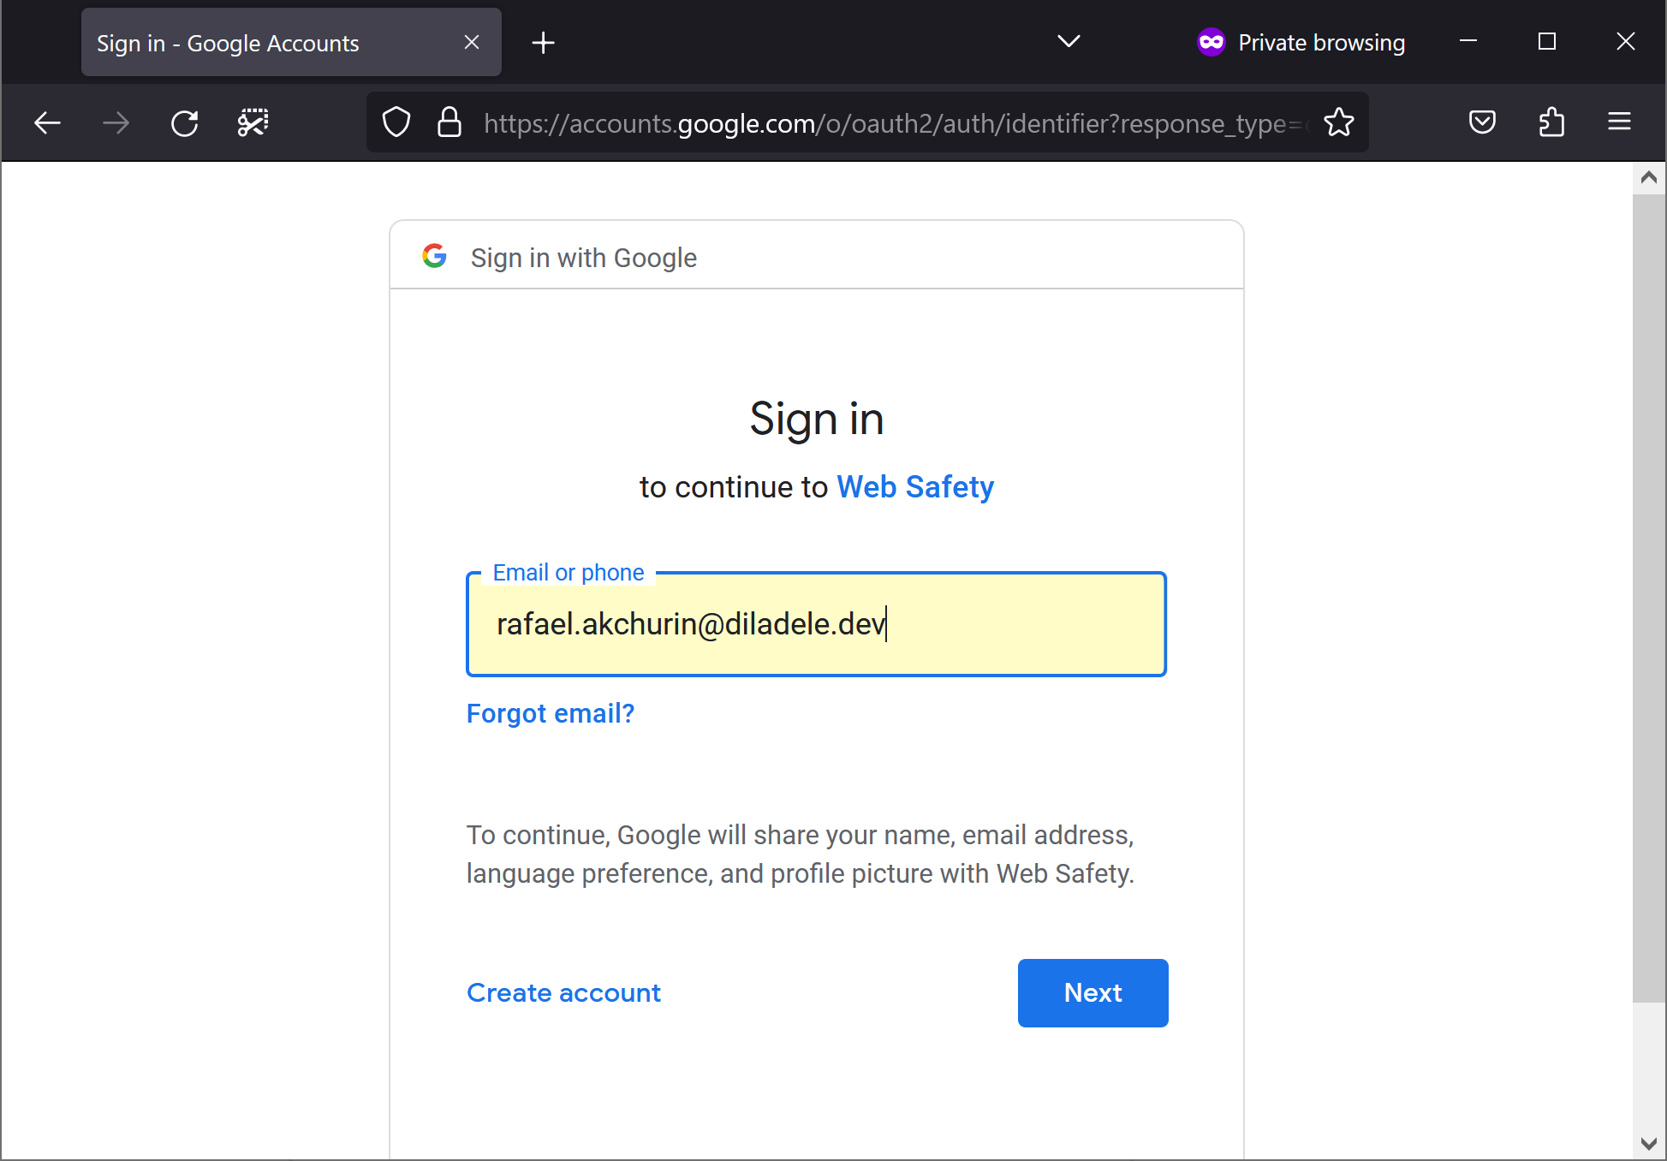Click the scrollbar up arrow
The width and height of the screenshot is (1667, 1161).
(1648, 178)
